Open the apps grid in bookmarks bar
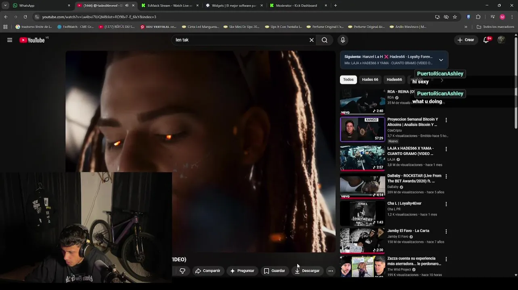 point(5,27)
